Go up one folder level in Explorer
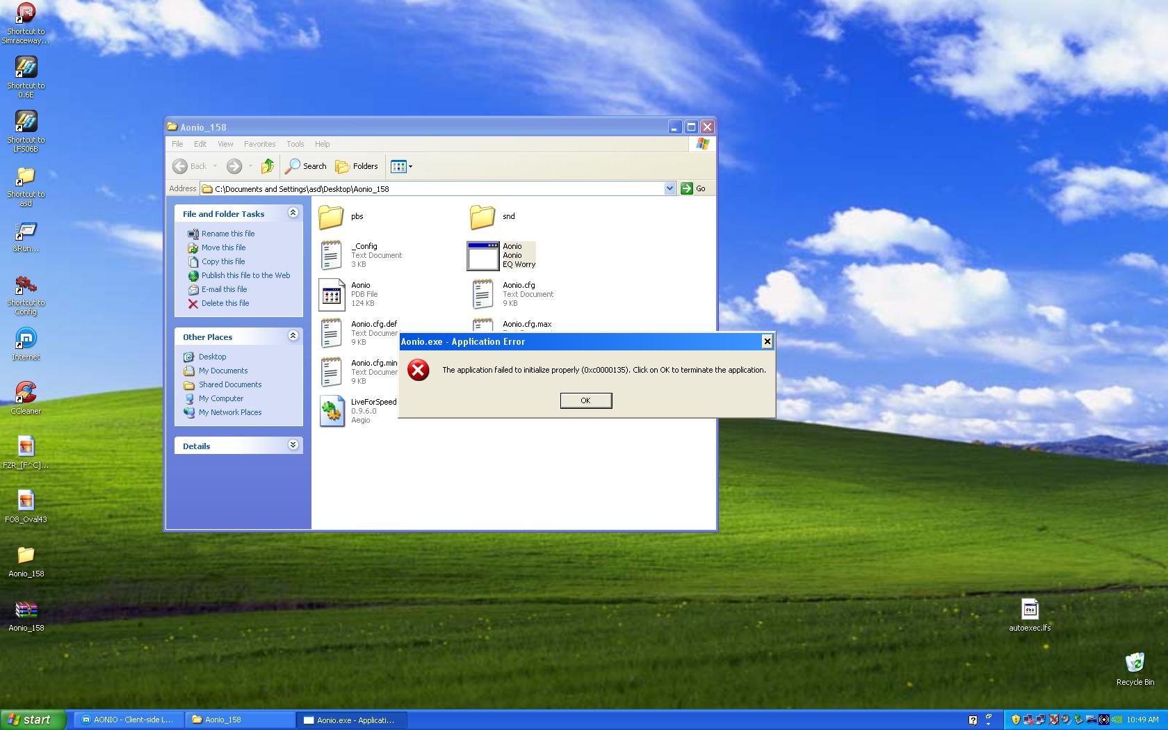The image size is (1168, 730). pos(268,166)
